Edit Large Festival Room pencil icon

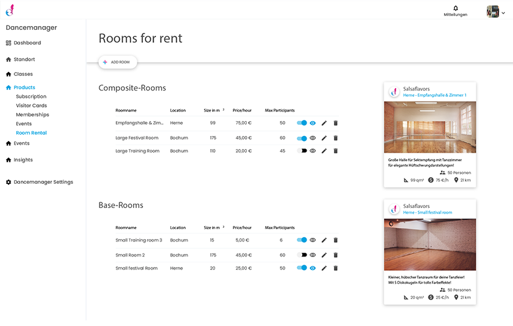324,138
